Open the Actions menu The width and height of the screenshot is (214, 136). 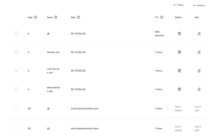click(199, 5)
